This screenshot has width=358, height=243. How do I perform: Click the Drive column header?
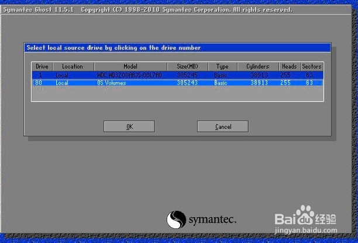tap(42, 66)
